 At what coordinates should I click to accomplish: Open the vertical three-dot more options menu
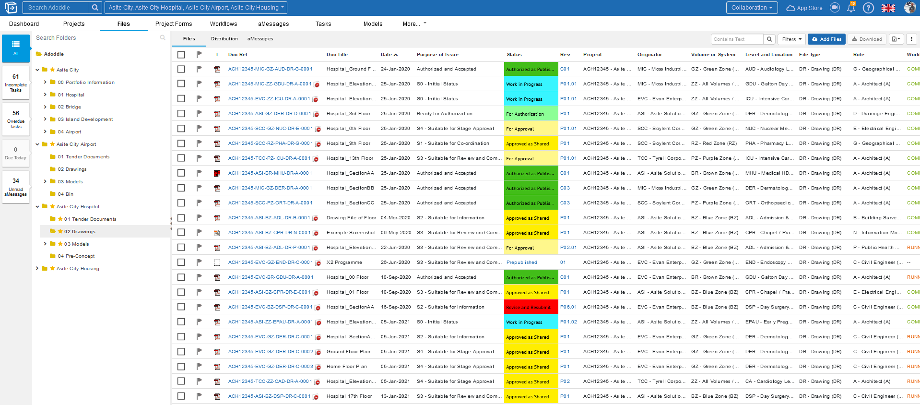(911, 39)
